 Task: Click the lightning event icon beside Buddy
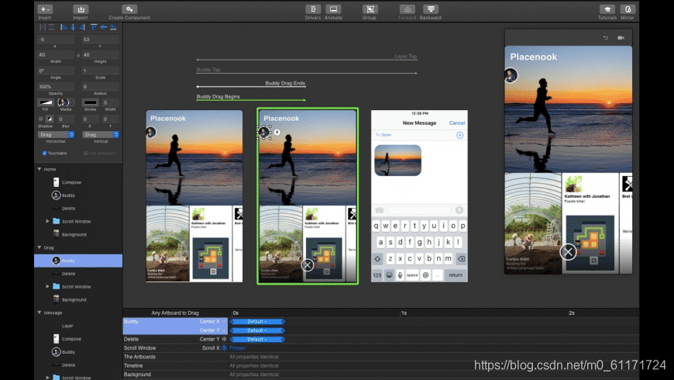[277, 132]
